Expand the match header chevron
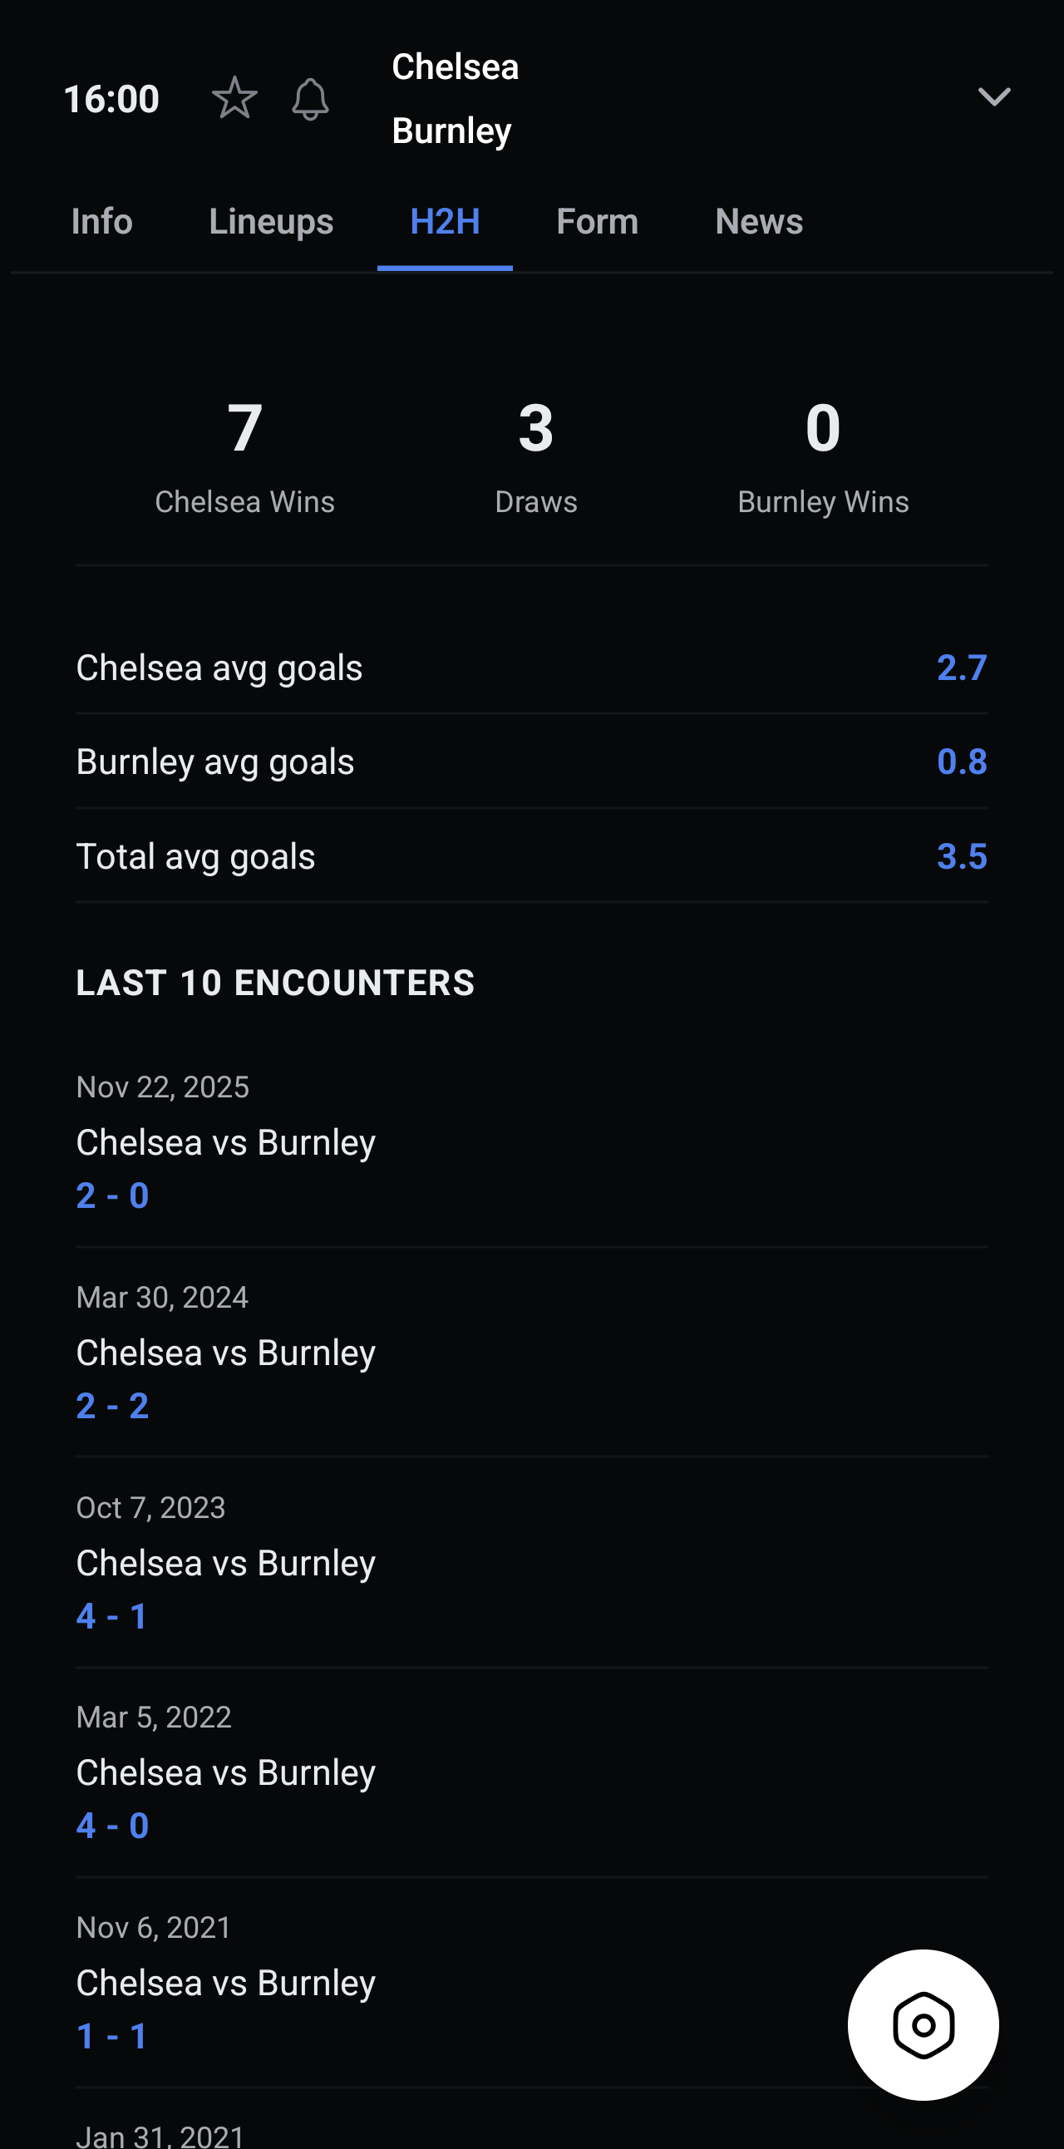Viewport: 1064px width, 2149px height. 993,97
